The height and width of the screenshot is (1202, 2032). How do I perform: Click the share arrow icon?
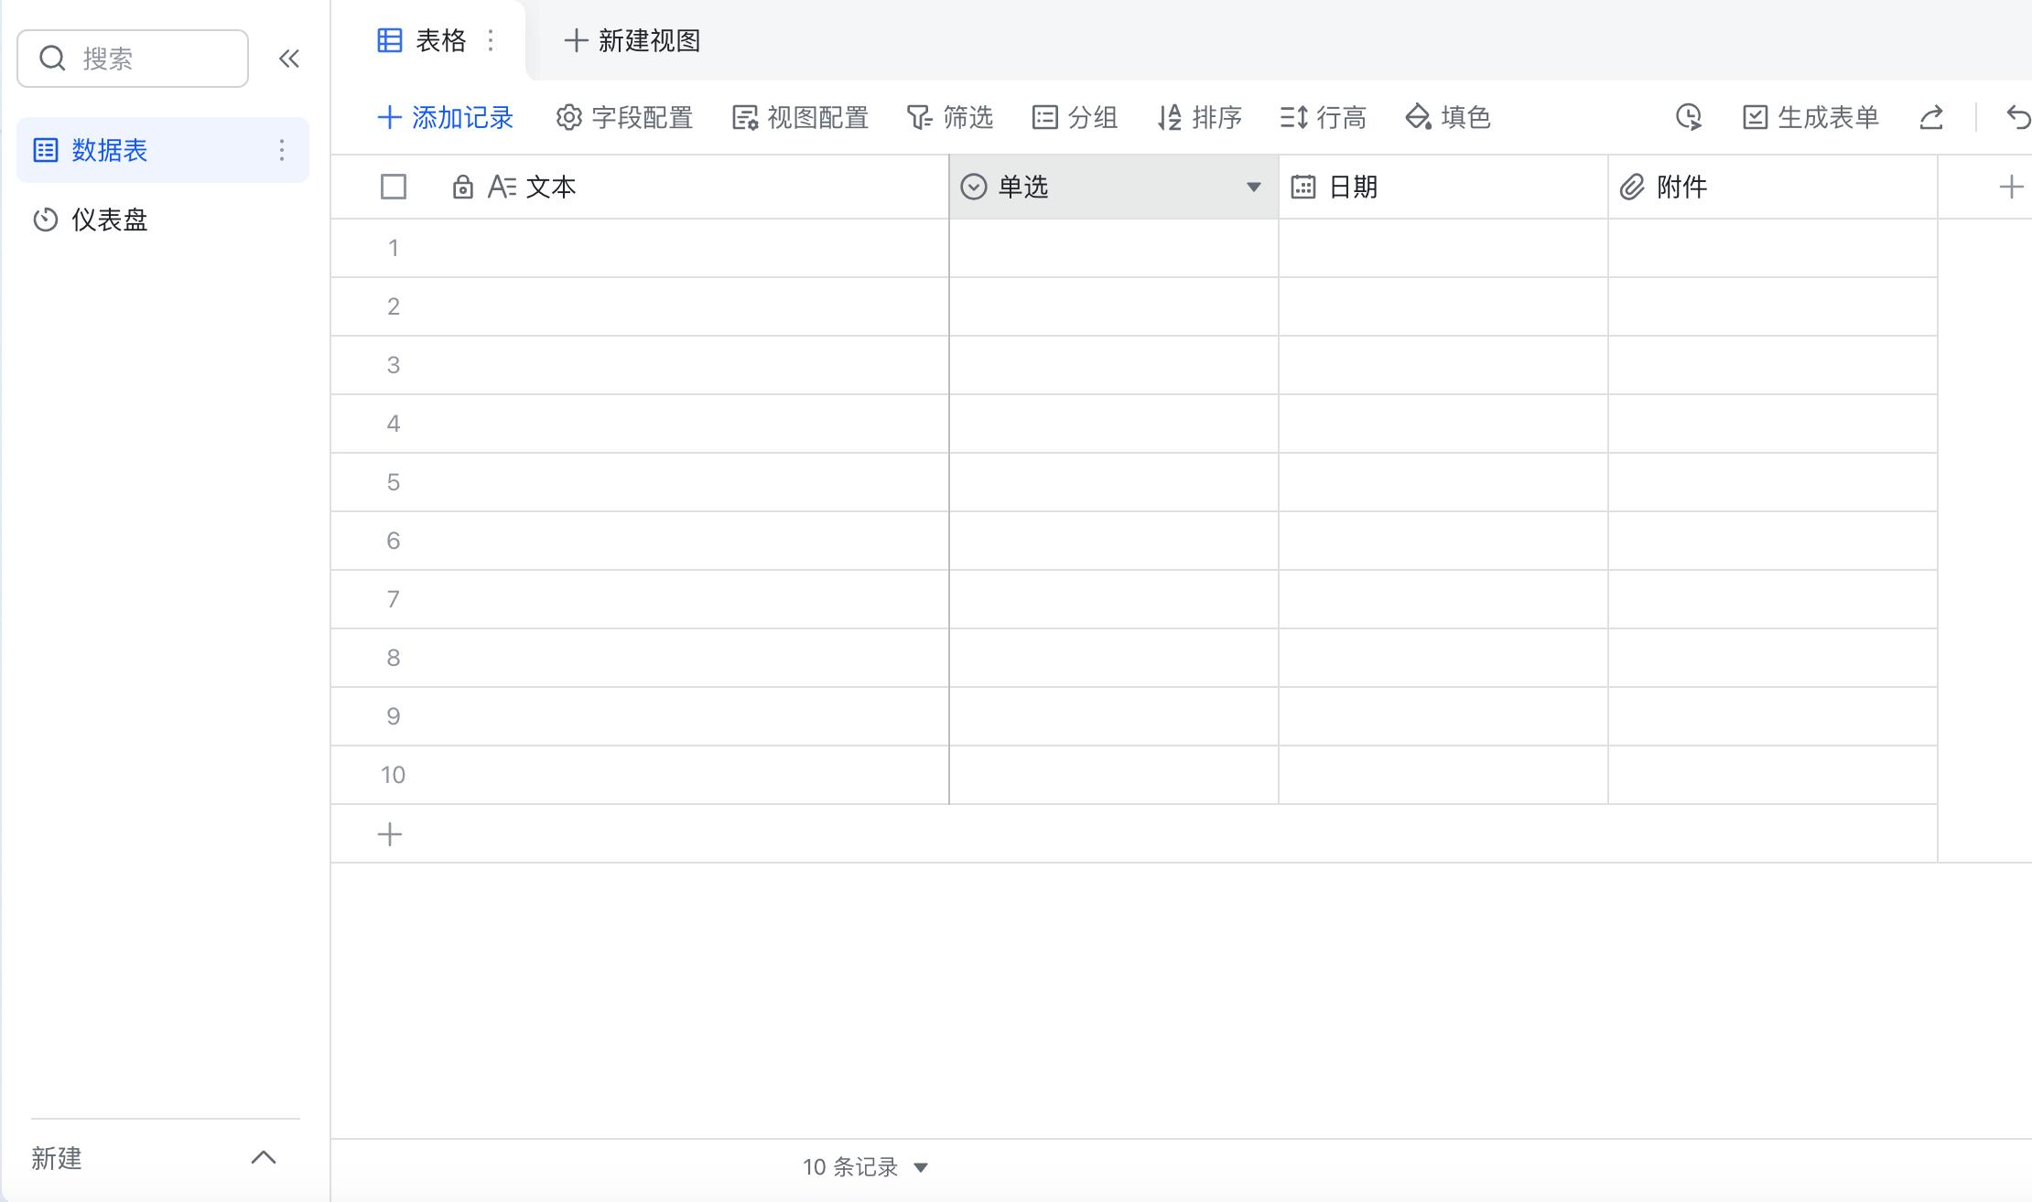click(1931, 117)
